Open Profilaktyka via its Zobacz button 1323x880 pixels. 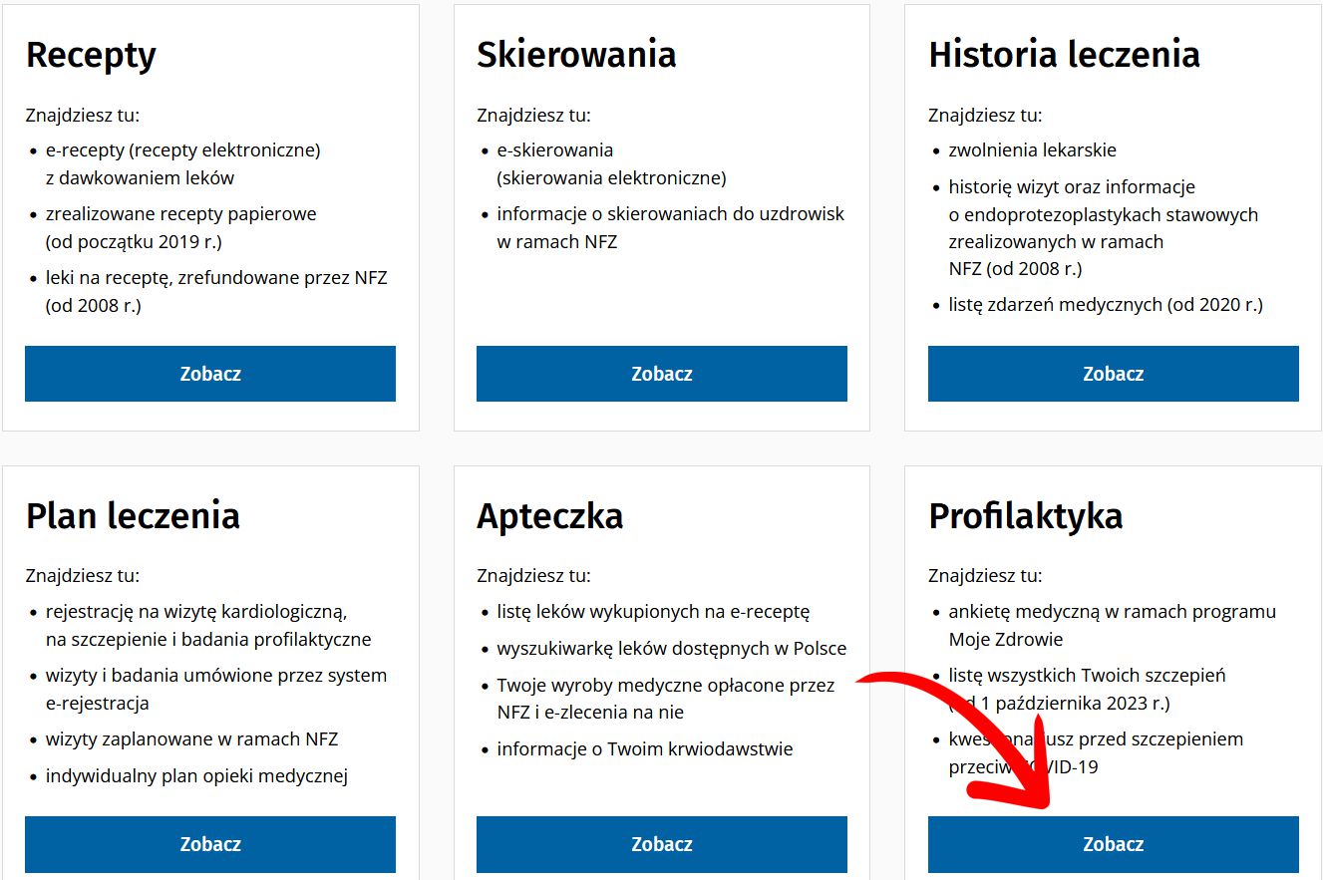click(1114, 844)
